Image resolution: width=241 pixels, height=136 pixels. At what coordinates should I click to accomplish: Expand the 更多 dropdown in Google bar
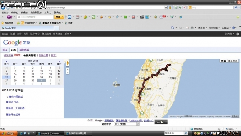click(68, 34)
